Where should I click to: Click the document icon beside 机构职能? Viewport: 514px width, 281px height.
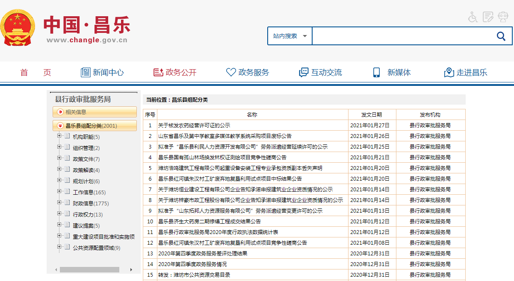[67, 137]
